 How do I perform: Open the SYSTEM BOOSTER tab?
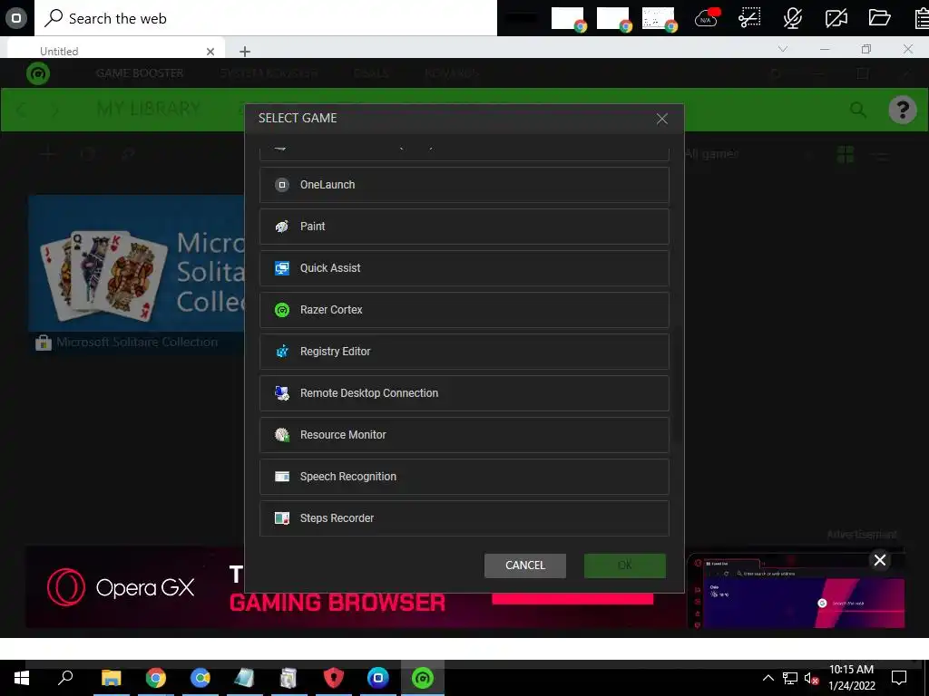269,73
